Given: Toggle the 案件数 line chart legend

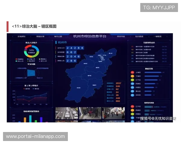Looking at the screenshot, I should pos(27,89).
